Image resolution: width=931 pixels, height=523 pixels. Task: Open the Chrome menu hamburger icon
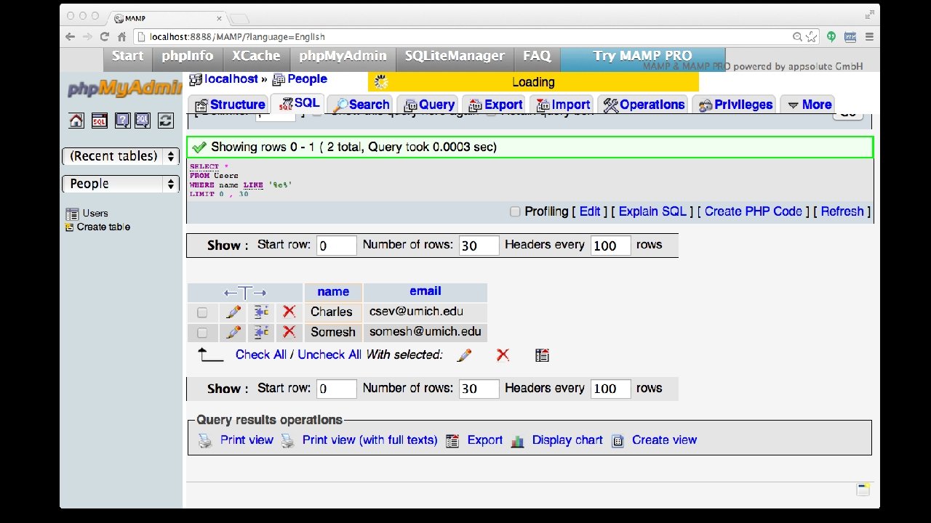pyautogui.click(x=869, y=36)
